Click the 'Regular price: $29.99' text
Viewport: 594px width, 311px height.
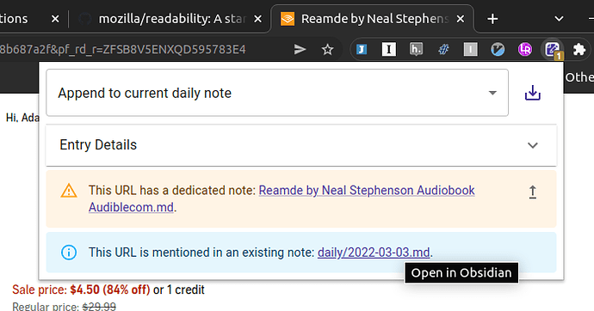point(64,307)
